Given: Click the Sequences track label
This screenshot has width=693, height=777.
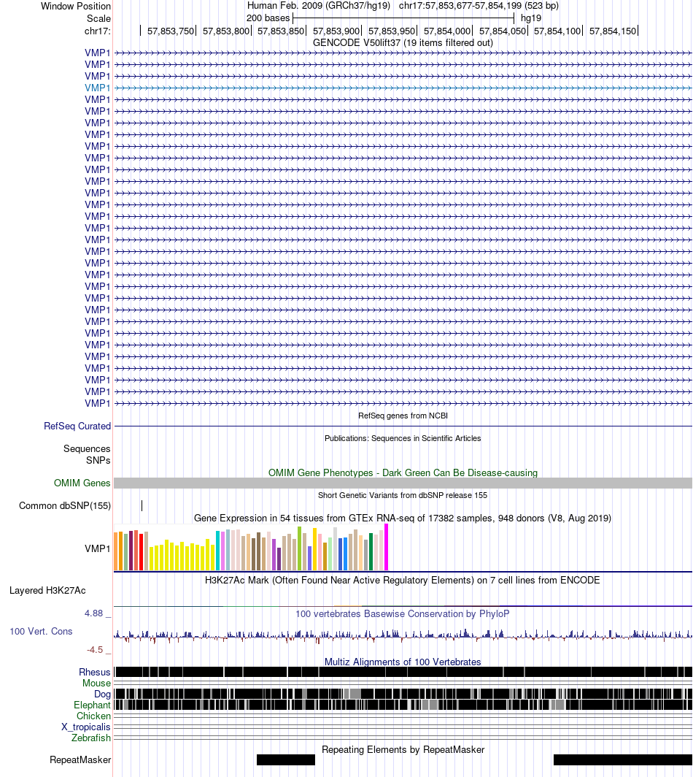Looking at the screenshot, I should [x=87, y=448].
